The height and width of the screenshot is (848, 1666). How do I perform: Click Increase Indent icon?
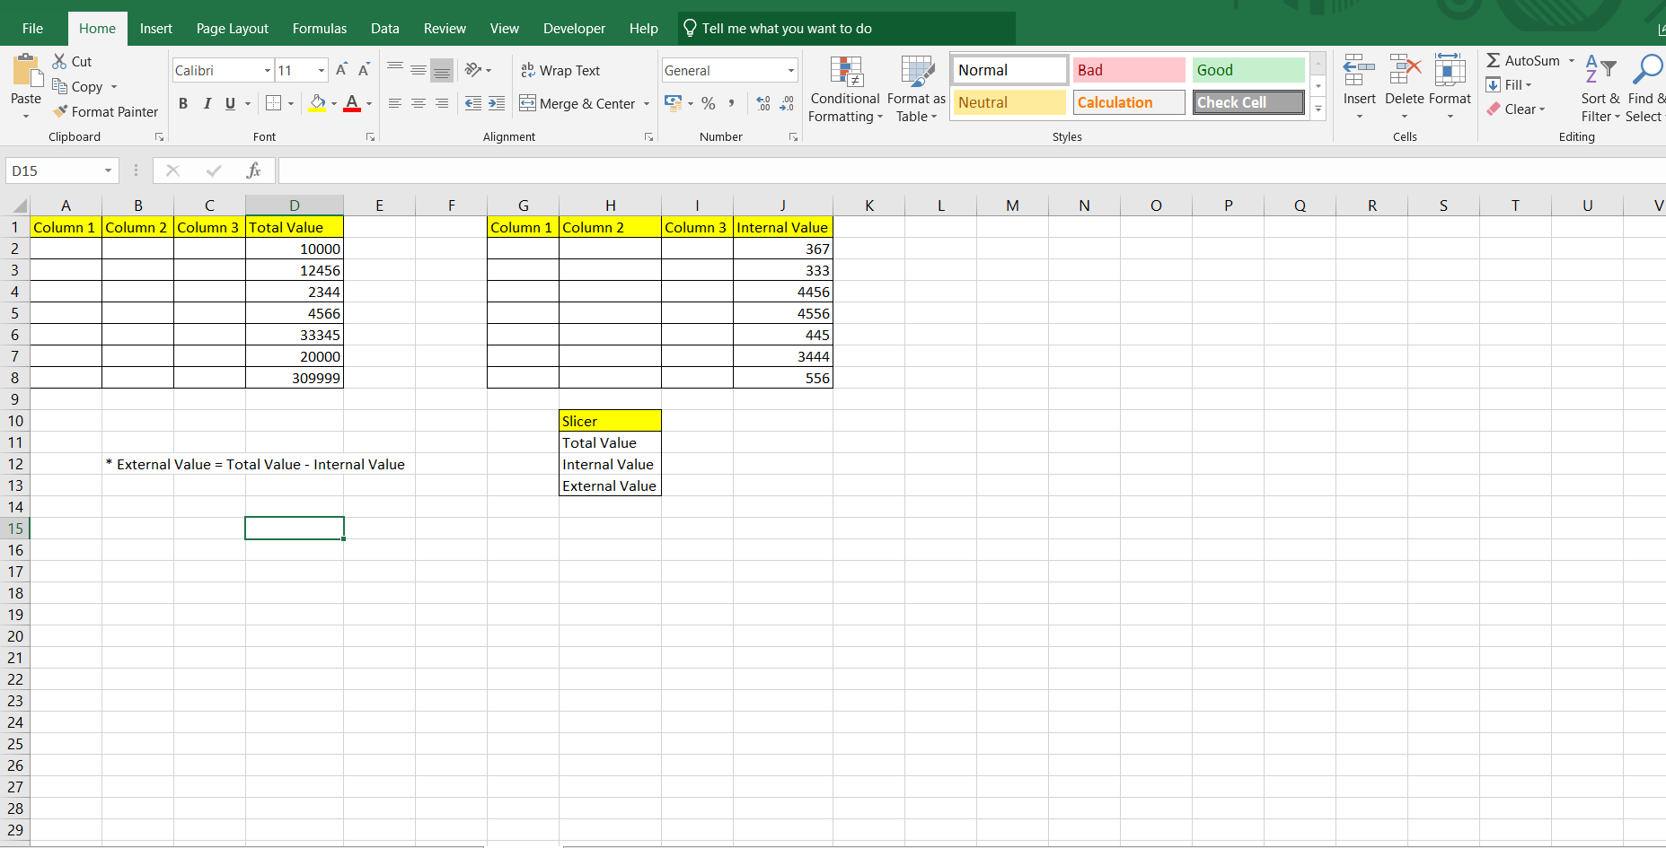click(x=497, y=103)
